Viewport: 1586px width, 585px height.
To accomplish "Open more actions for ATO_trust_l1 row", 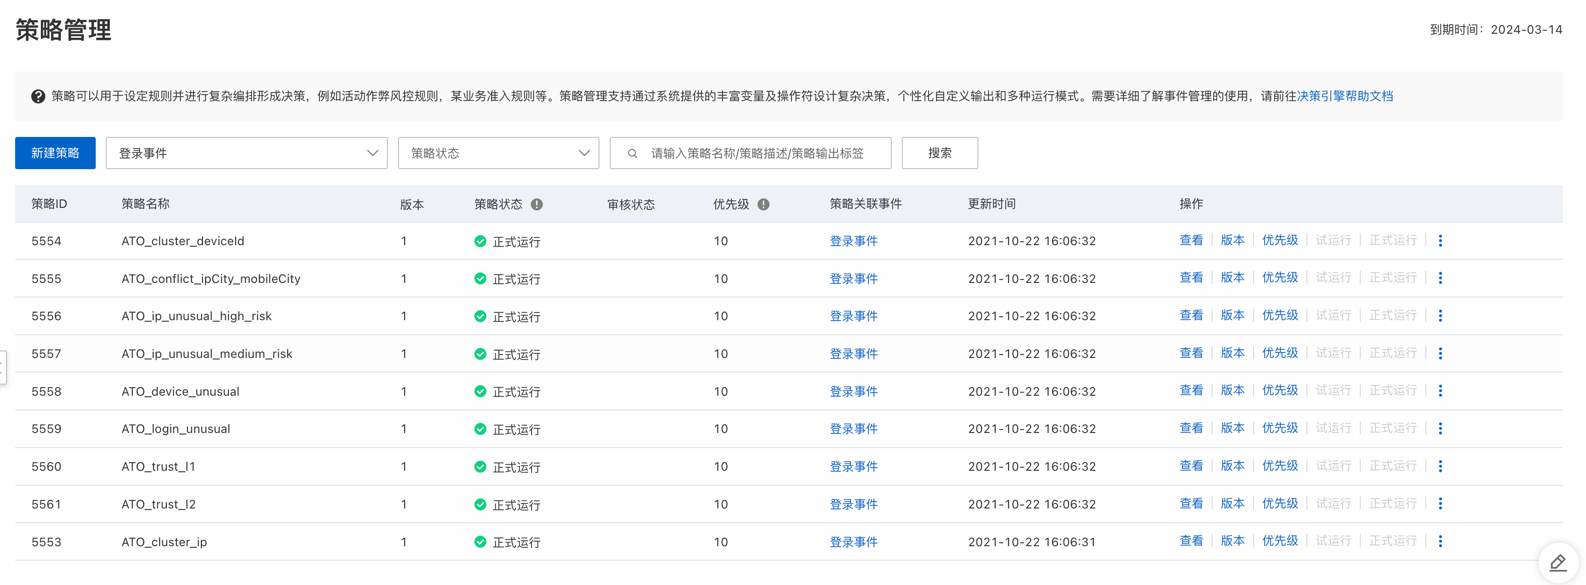I will coord(1440,466).
